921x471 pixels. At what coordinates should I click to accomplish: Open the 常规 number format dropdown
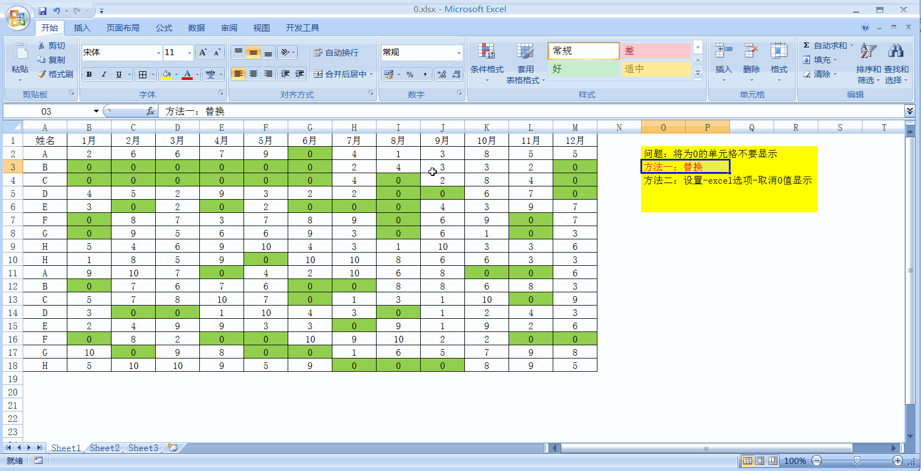pos(459,53)
